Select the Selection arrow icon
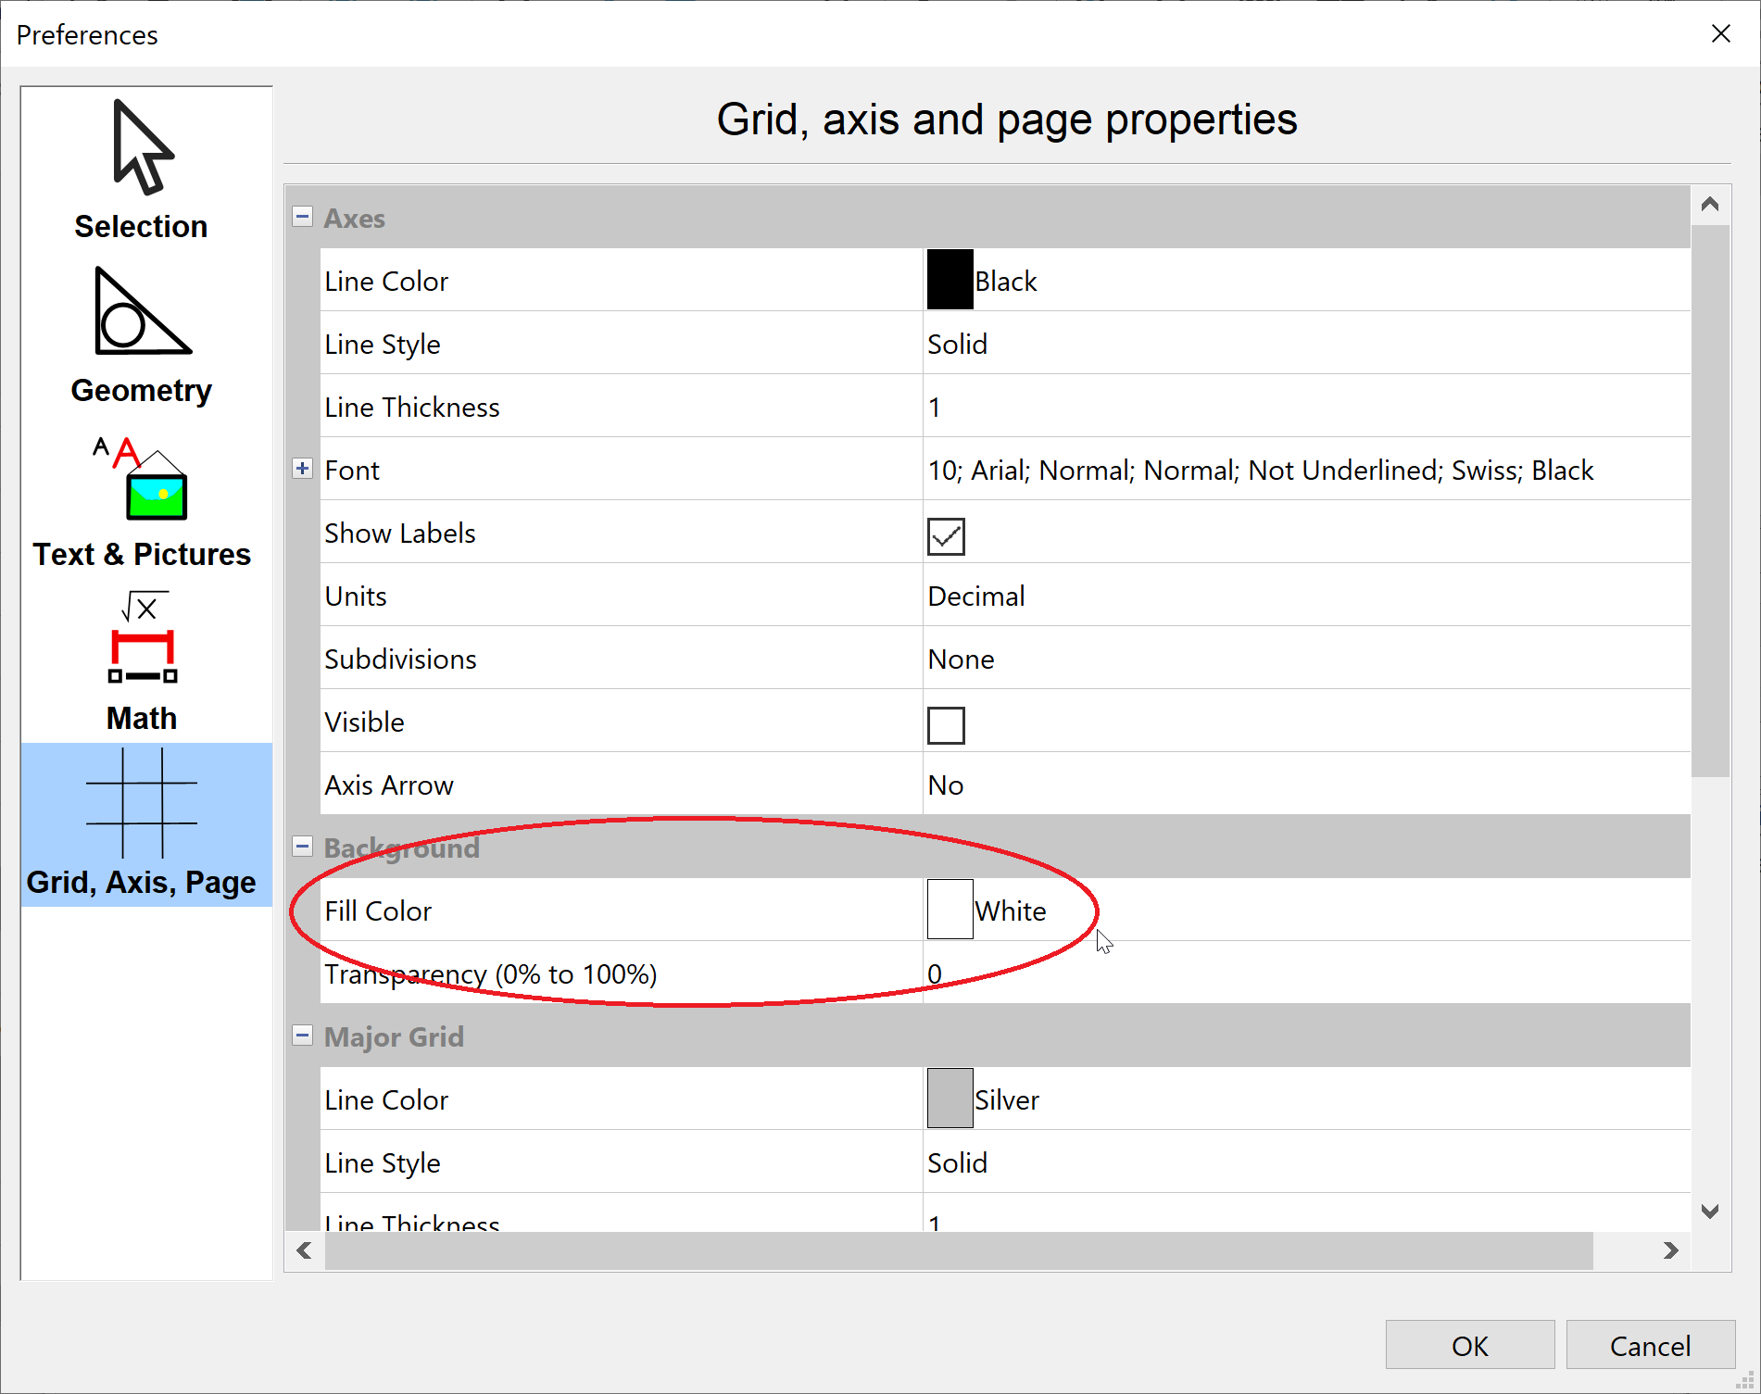The height and width of the screenshot is (1394, 1761). point(142,148)
